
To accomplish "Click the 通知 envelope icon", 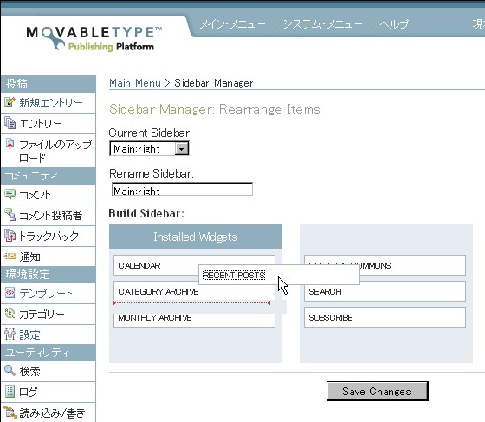I will click(10, 256).
